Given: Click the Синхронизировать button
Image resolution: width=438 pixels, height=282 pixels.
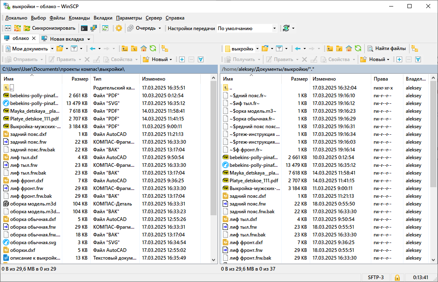Looking at the screenshot, I should [x=50, y=28].
